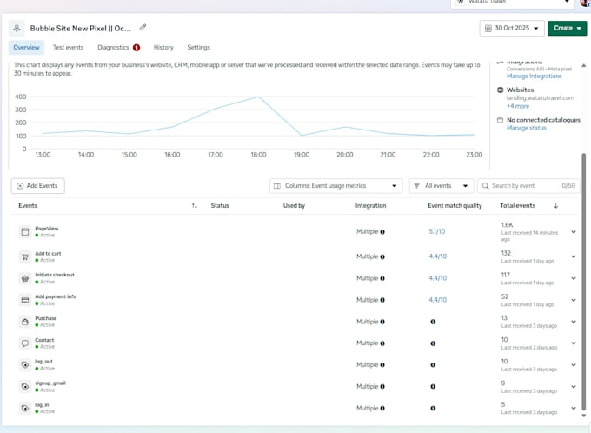
Task: Click the log_in tag icon
Action: pyautogui.click(x=25, y=408)
